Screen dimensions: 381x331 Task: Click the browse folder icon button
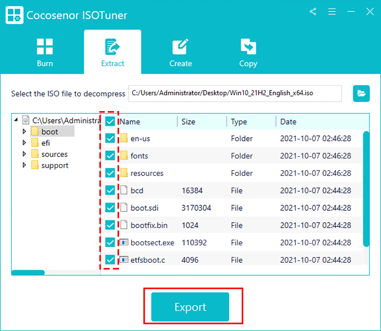click(361, 94)
